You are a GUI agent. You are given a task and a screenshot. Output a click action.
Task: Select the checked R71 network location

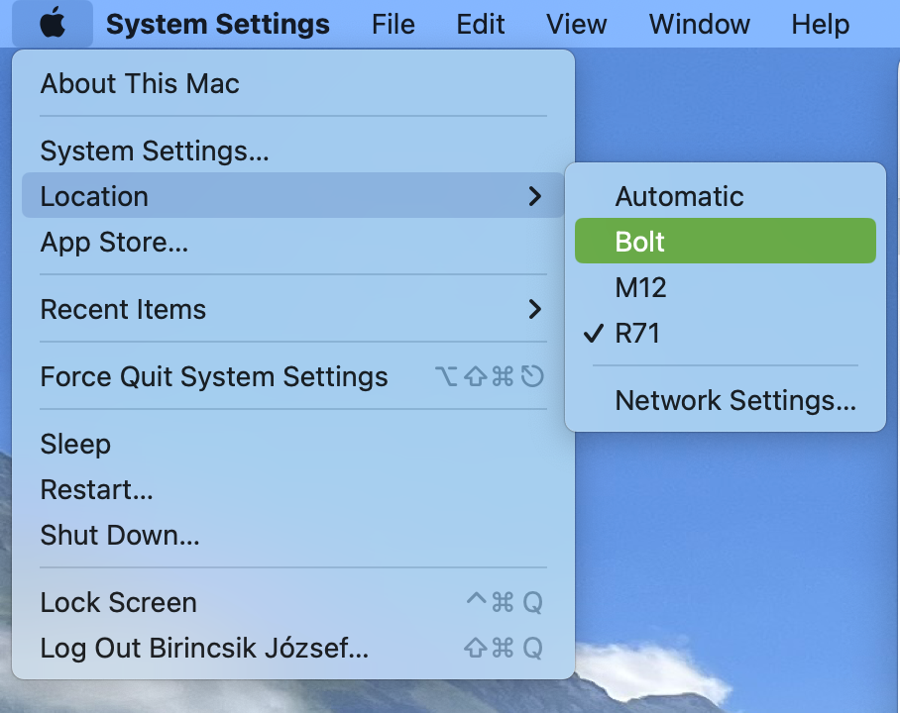click(x=726, y=333)
